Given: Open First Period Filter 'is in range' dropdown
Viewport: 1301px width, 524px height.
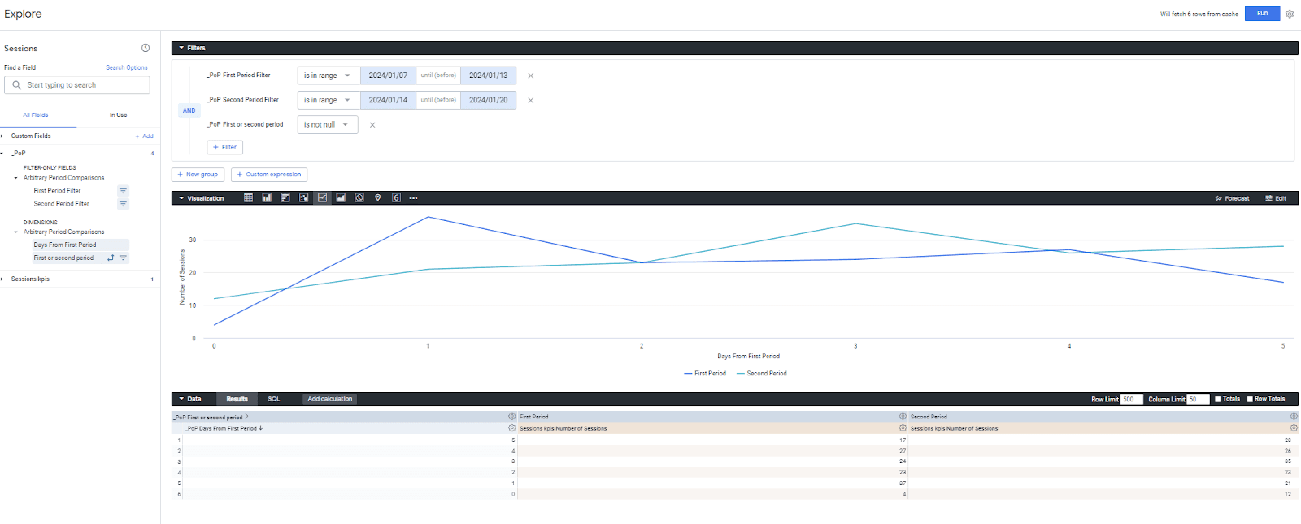Looking at the screenshot, I should pyautogui.click(x=328, y=76).
